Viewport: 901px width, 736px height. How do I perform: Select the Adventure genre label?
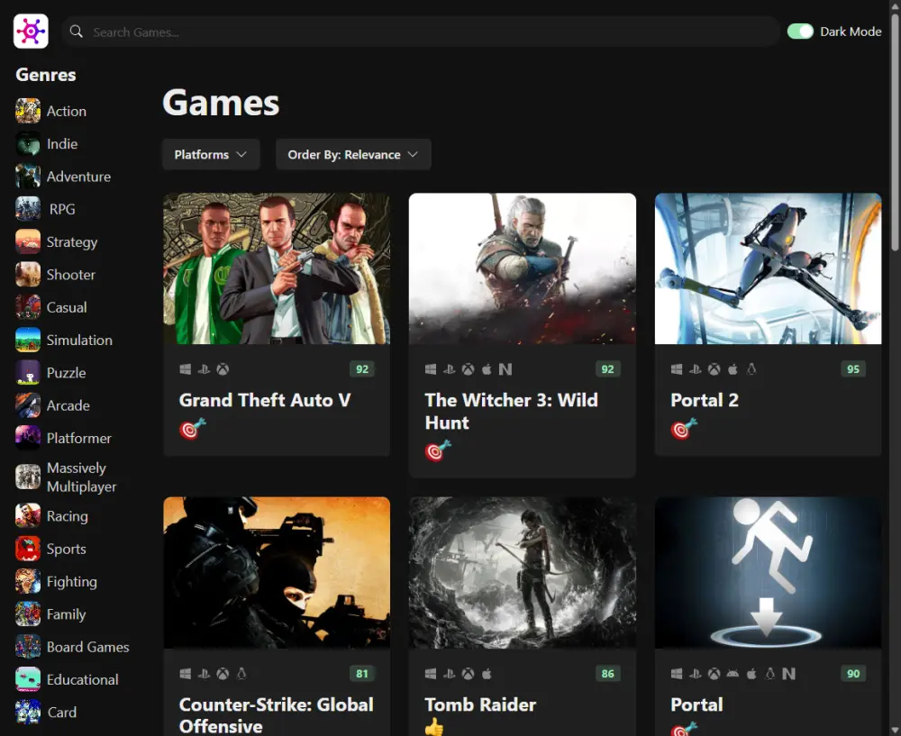click(x=78, y=177)
